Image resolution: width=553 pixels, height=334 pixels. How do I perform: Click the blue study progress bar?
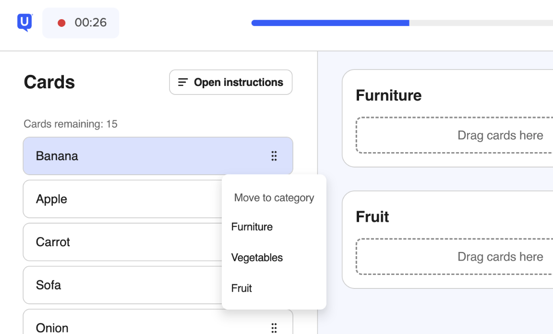click(x=330, y=23)
